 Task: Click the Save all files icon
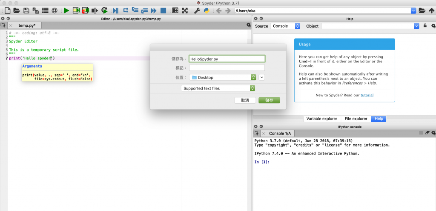[x=36, y=11]
